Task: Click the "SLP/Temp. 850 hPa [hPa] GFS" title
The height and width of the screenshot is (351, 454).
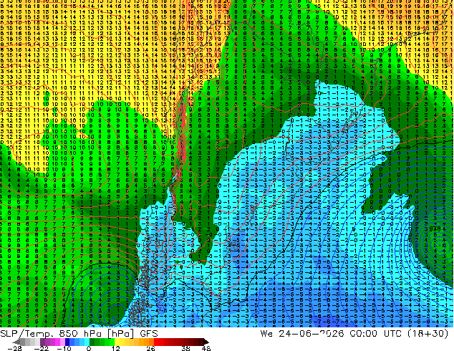Action: [79, 333]
